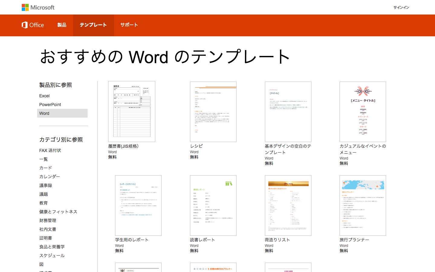Click the Office logo icon

coord(25,25)
